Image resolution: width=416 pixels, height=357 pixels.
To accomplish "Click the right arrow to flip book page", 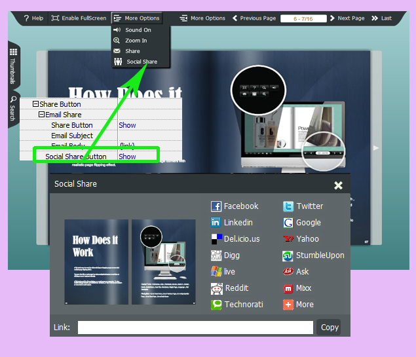I will coord(376,148).
